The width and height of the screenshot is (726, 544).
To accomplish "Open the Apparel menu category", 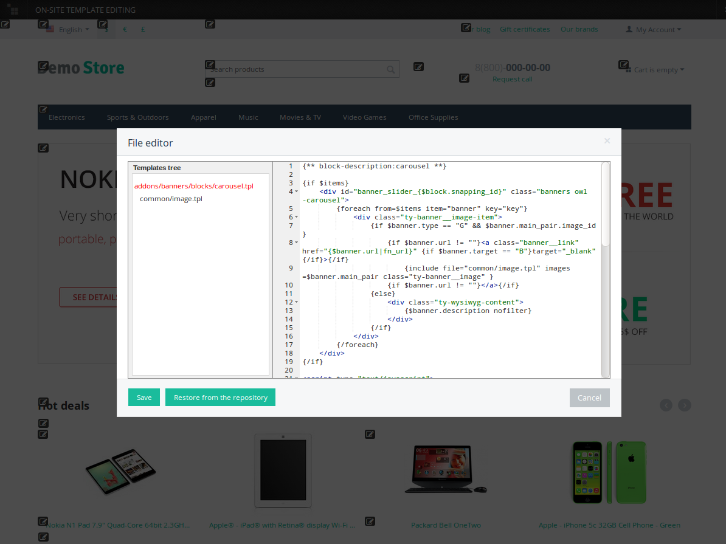I will point(203,117).
